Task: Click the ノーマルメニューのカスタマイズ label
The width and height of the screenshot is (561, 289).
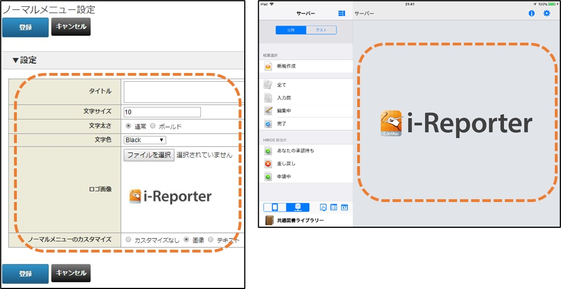Action: [x=70, y=239]
